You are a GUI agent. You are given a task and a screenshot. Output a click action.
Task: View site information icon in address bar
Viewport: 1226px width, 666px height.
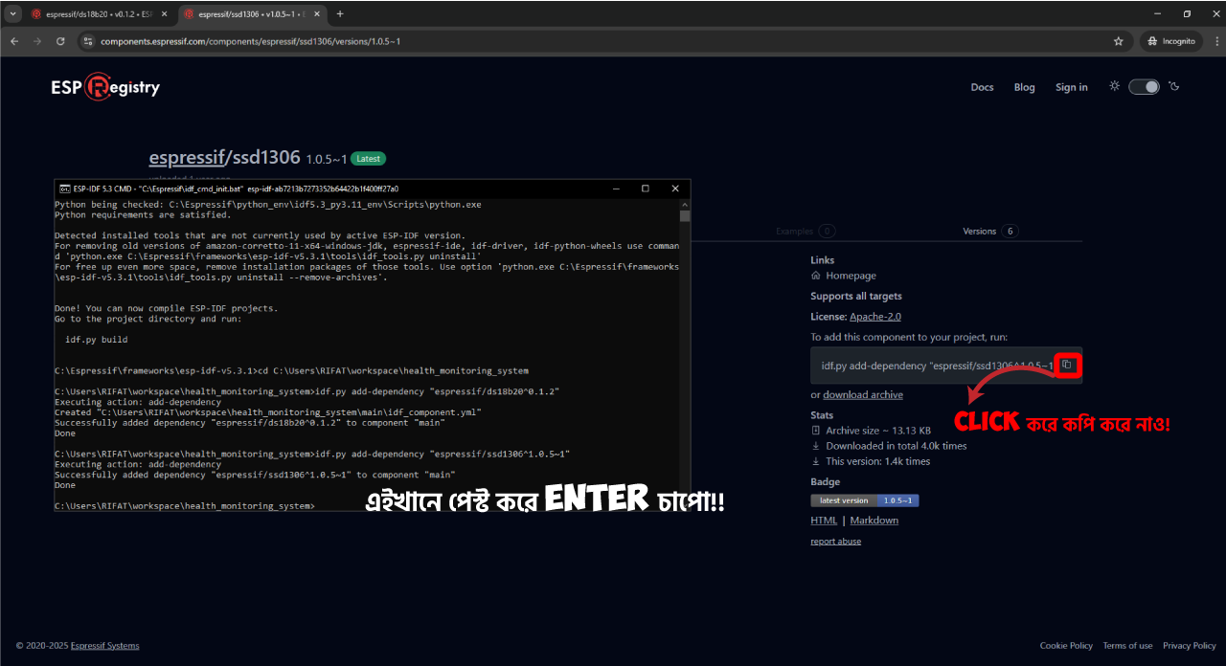coord(87,41)
